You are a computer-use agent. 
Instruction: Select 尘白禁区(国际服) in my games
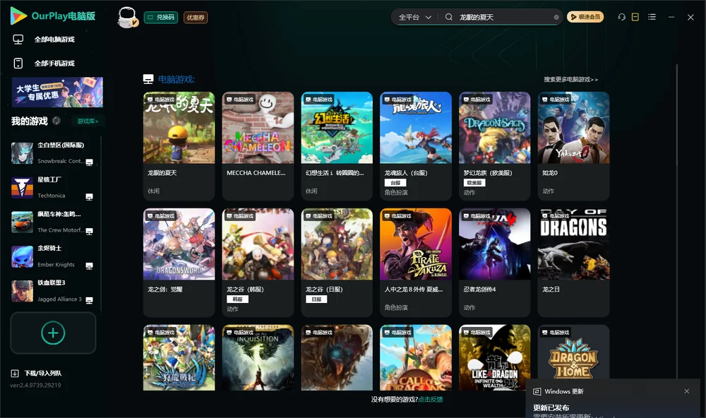(x=53, y=154)
